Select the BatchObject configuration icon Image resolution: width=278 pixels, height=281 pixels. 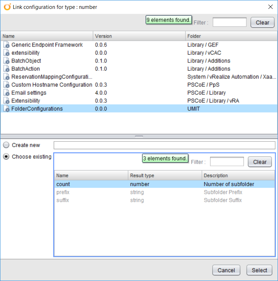click(x=6, y=61)
